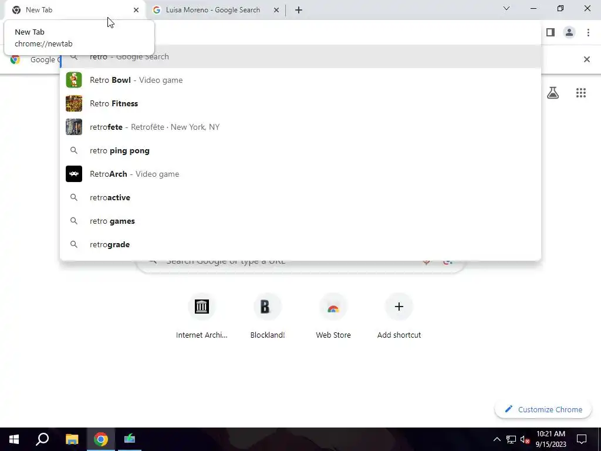Click the RetroArch logo icon

tap(74, 174)
